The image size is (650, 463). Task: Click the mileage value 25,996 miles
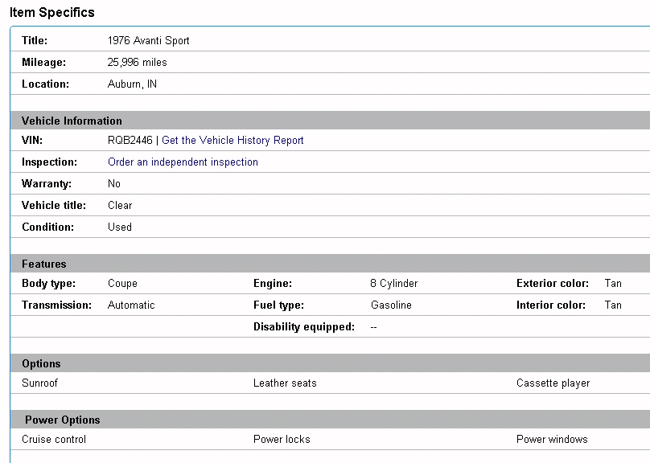click(138, 63)
